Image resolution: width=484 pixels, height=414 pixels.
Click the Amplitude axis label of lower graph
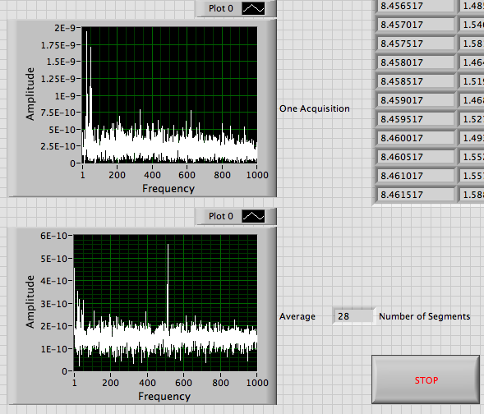tap(30, 301)
